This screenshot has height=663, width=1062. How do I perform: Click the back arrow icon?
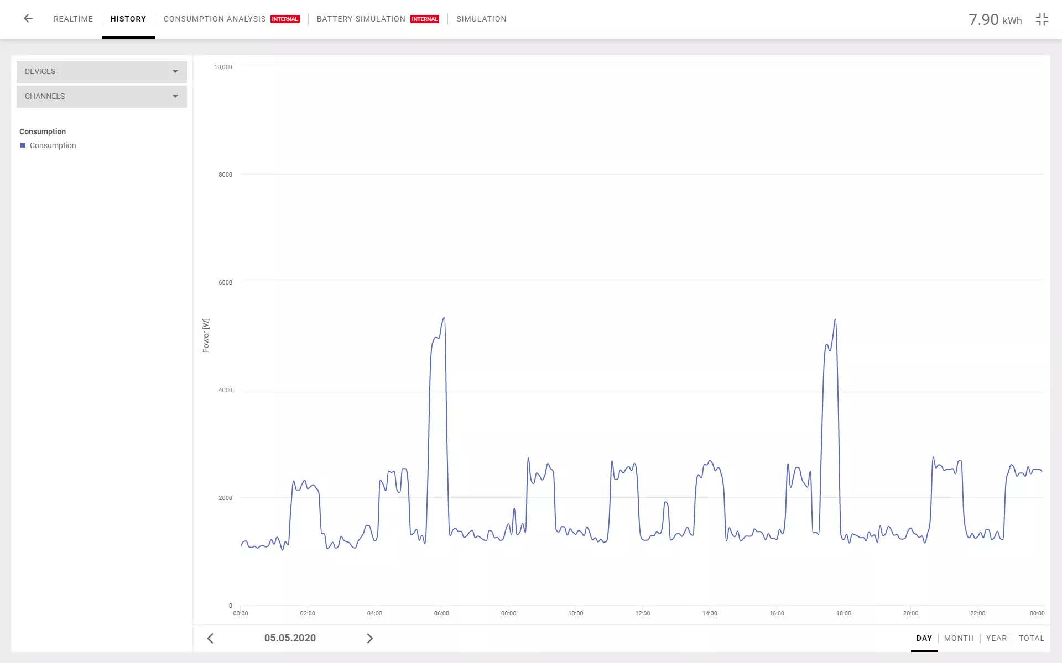(x=28, y=19)
